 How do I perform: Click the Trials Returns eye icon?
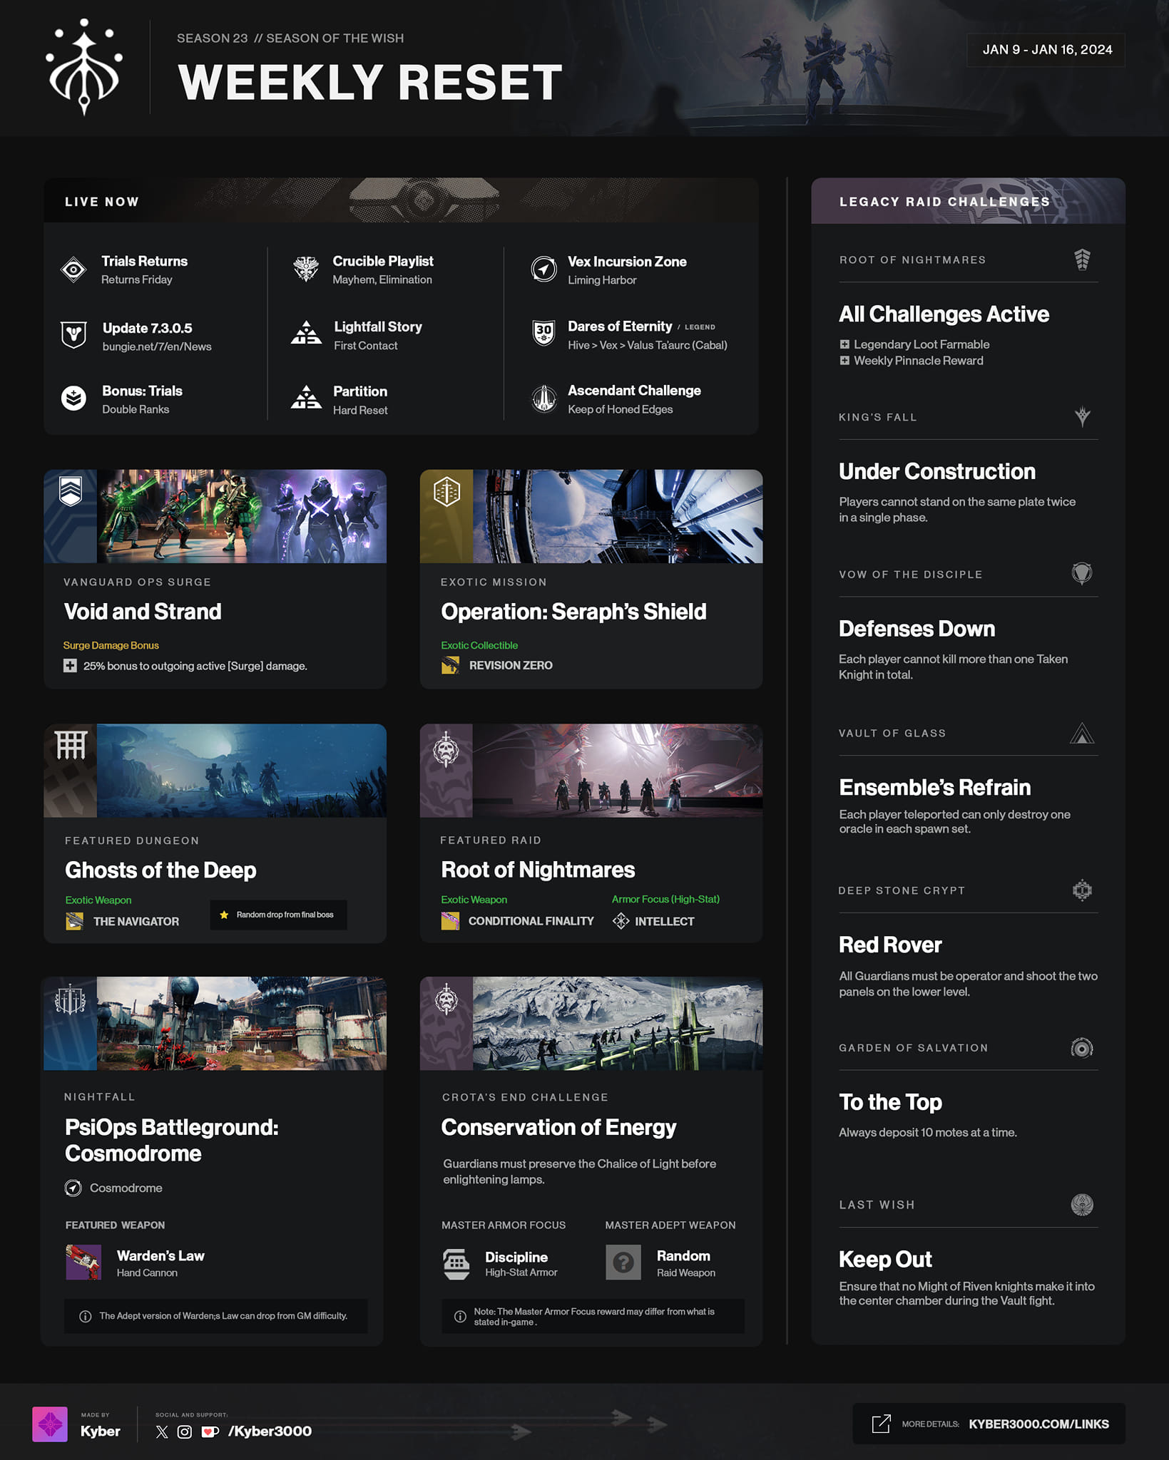73,269
